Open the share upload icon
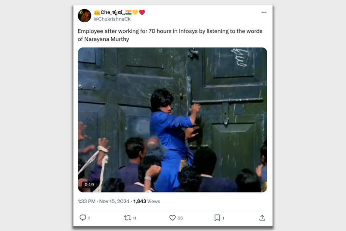 [262, 218]
